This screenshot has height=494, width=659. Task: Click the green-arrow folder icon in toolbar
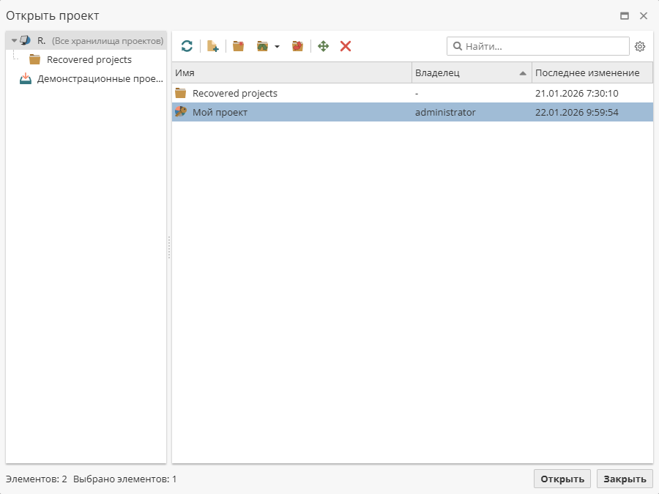[262, 46]
